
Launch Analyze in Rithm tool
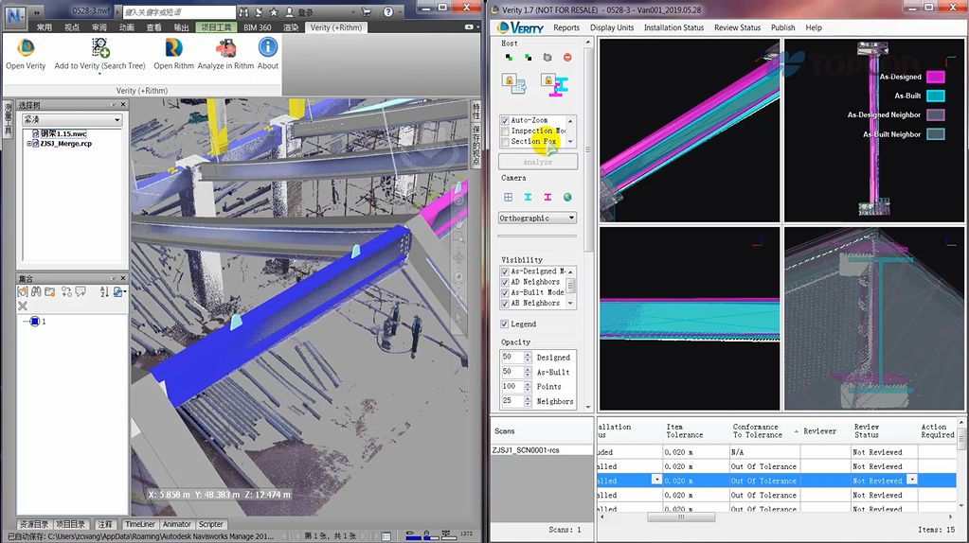225,54
